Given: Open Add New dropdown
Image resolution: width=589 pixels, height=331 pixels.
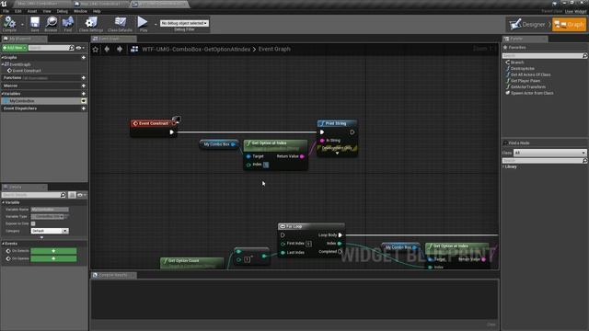Looking at the screenshot, I should coord(15,48).
